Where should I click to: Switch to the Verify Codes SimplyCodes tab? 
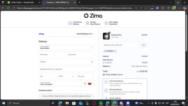coord(22,2)
